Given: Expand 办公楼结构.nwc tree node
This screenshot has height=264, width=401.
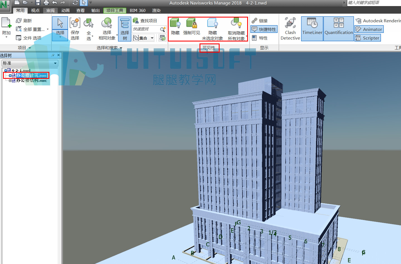Looking at the screenshot, I should (10, 80).
